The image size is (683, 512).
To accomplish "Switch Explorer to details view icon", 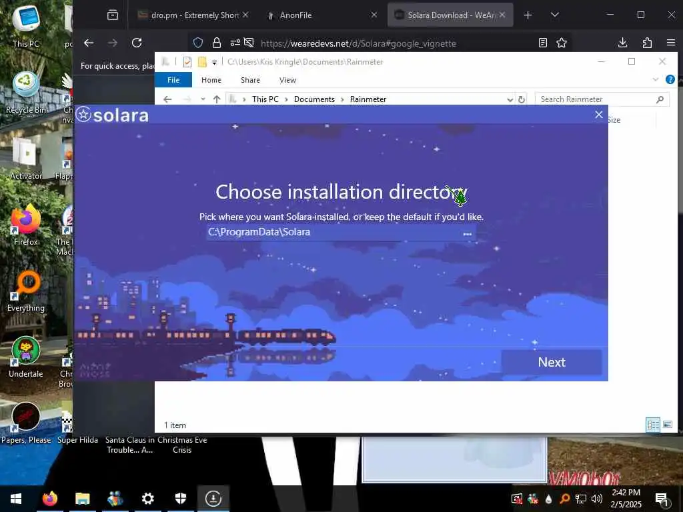I will click(652, 425).
